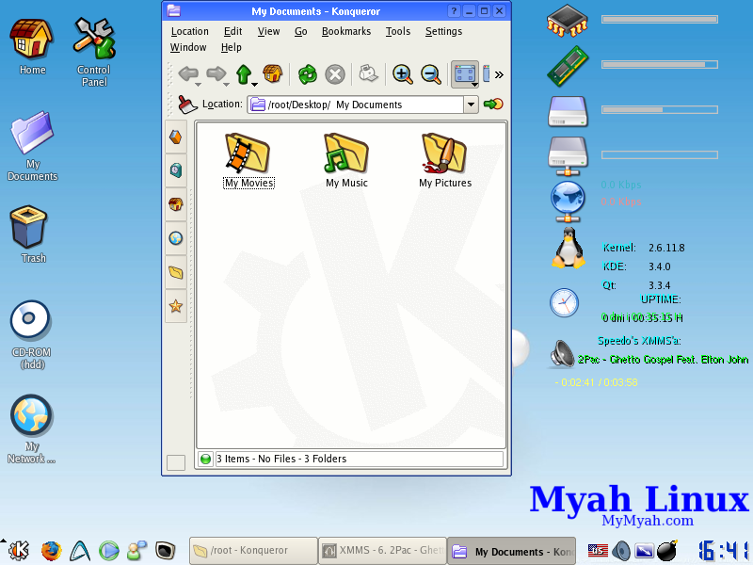Screen dimensions: 753x565
Task: Launch Firefox from the panel
Action: click(x=51, y=551)
